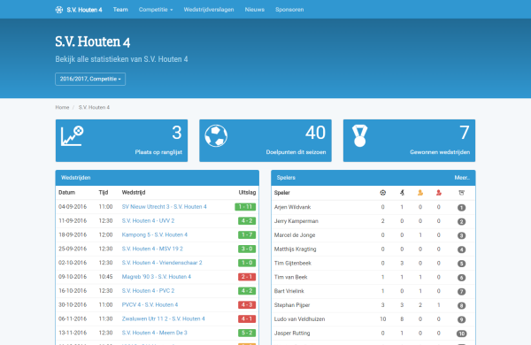Click the Doelpunten dit seizoen card
The image size is (531, 345).
tap(265, 141)
